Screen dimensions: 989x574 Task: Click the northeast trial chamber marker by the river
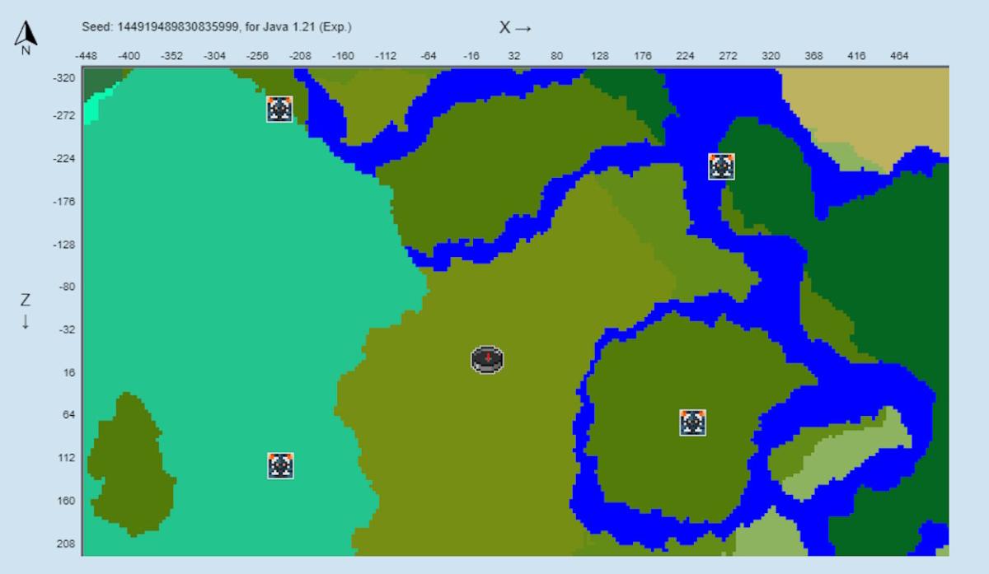point(722,166)
